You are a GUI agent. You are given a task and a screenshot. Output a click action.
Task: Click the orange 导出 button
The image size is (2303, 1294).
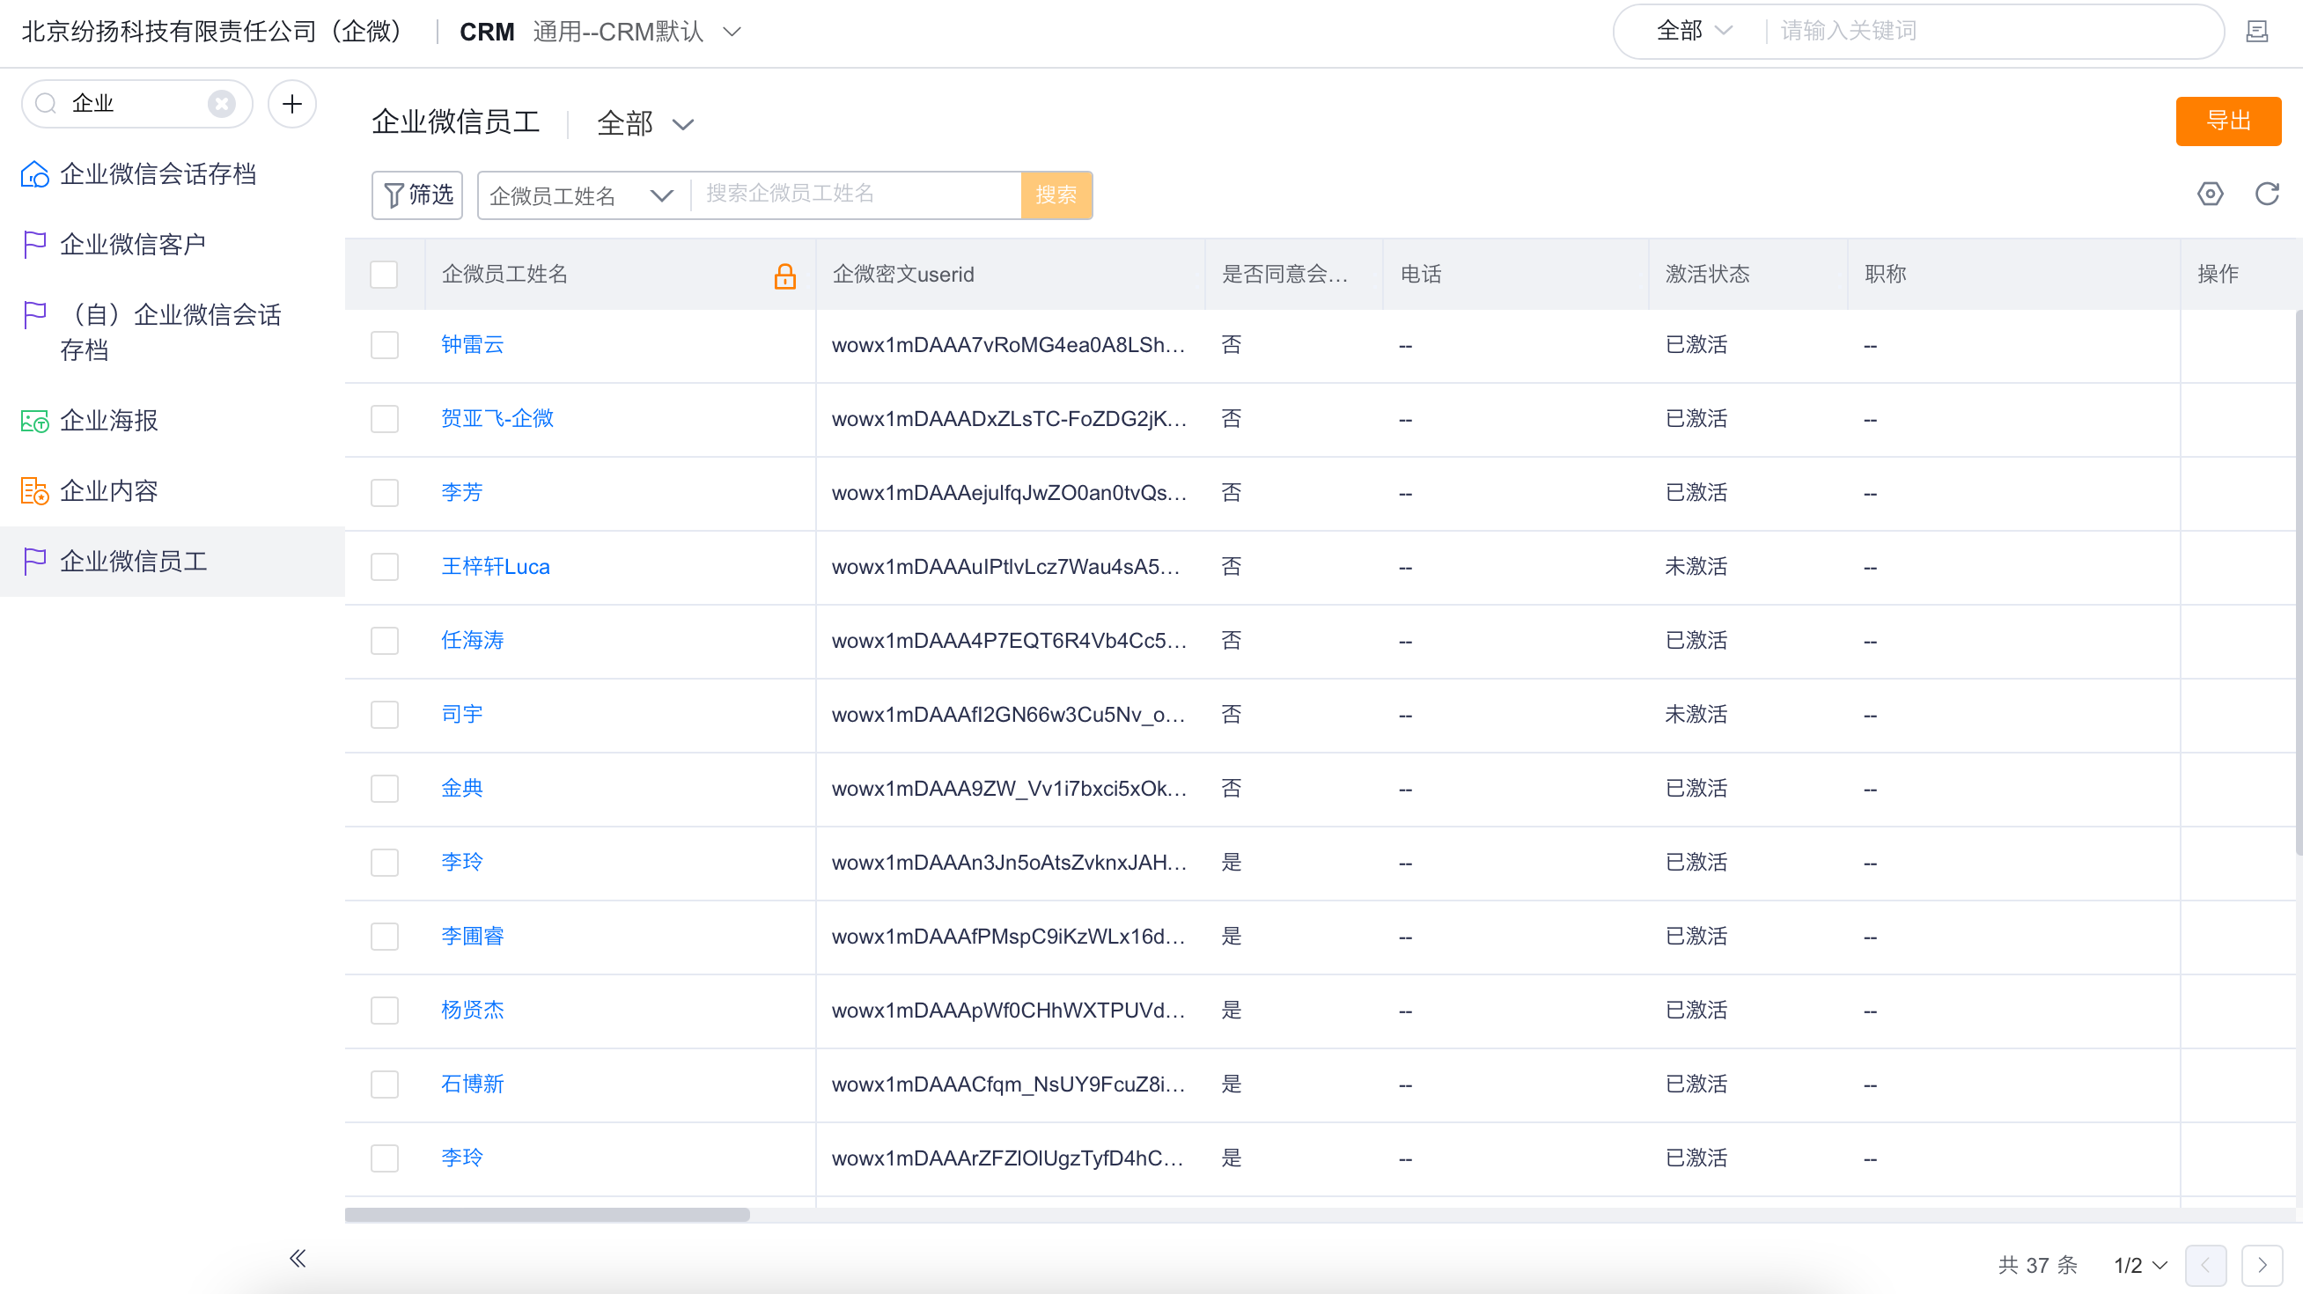point(2228,121)
